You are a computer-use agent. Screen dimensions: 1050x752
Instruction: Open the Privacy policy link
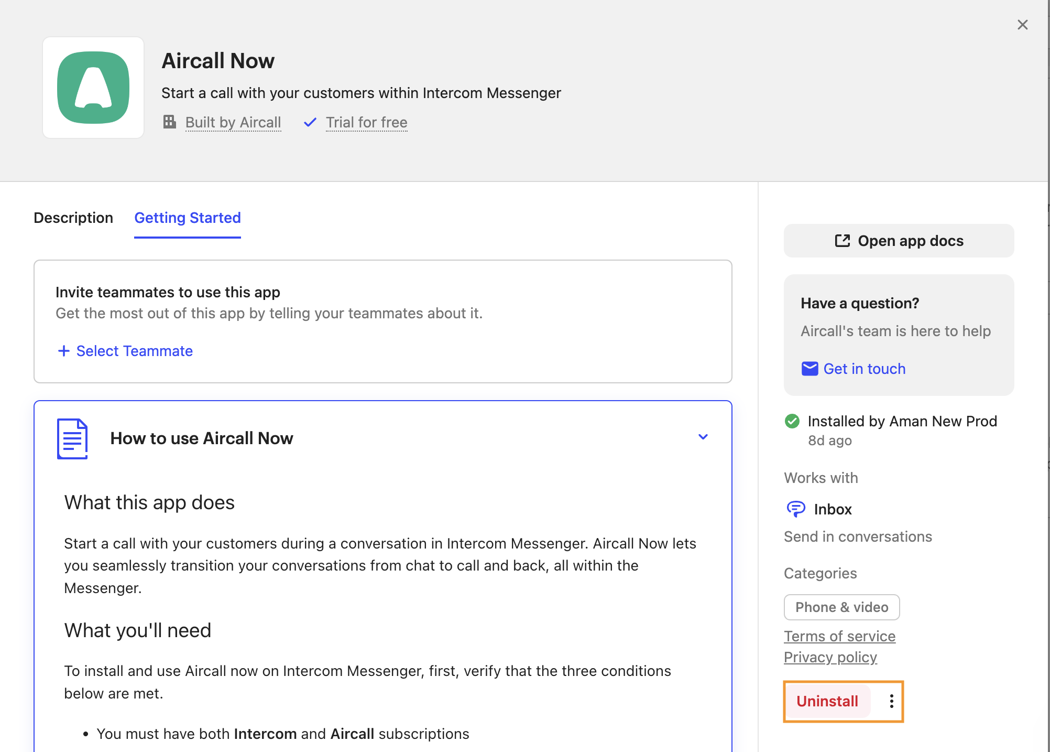click(830, 657)
